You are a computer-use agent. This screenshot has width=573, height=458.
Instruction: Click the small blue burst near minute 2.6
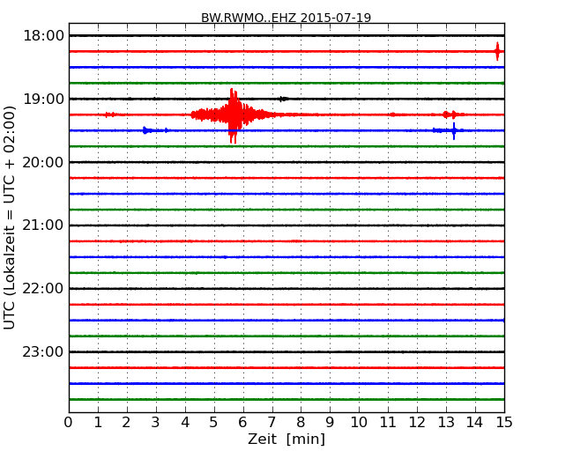pyautogui.click(x=146, y=130)
